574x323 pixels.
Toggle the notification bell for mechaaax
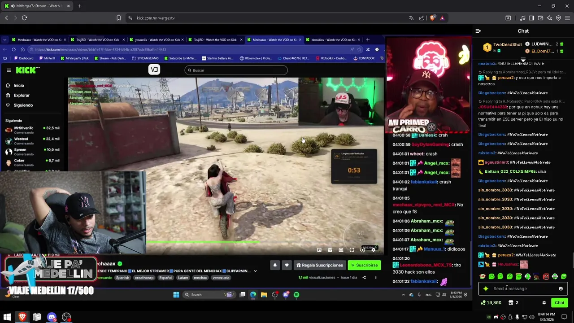click(275, 266)
